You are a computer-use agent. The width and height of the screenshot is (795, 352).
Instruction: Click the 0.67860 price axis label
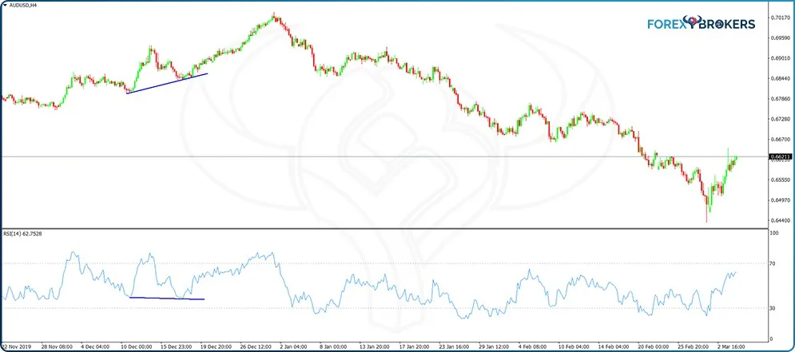point(779,99)
